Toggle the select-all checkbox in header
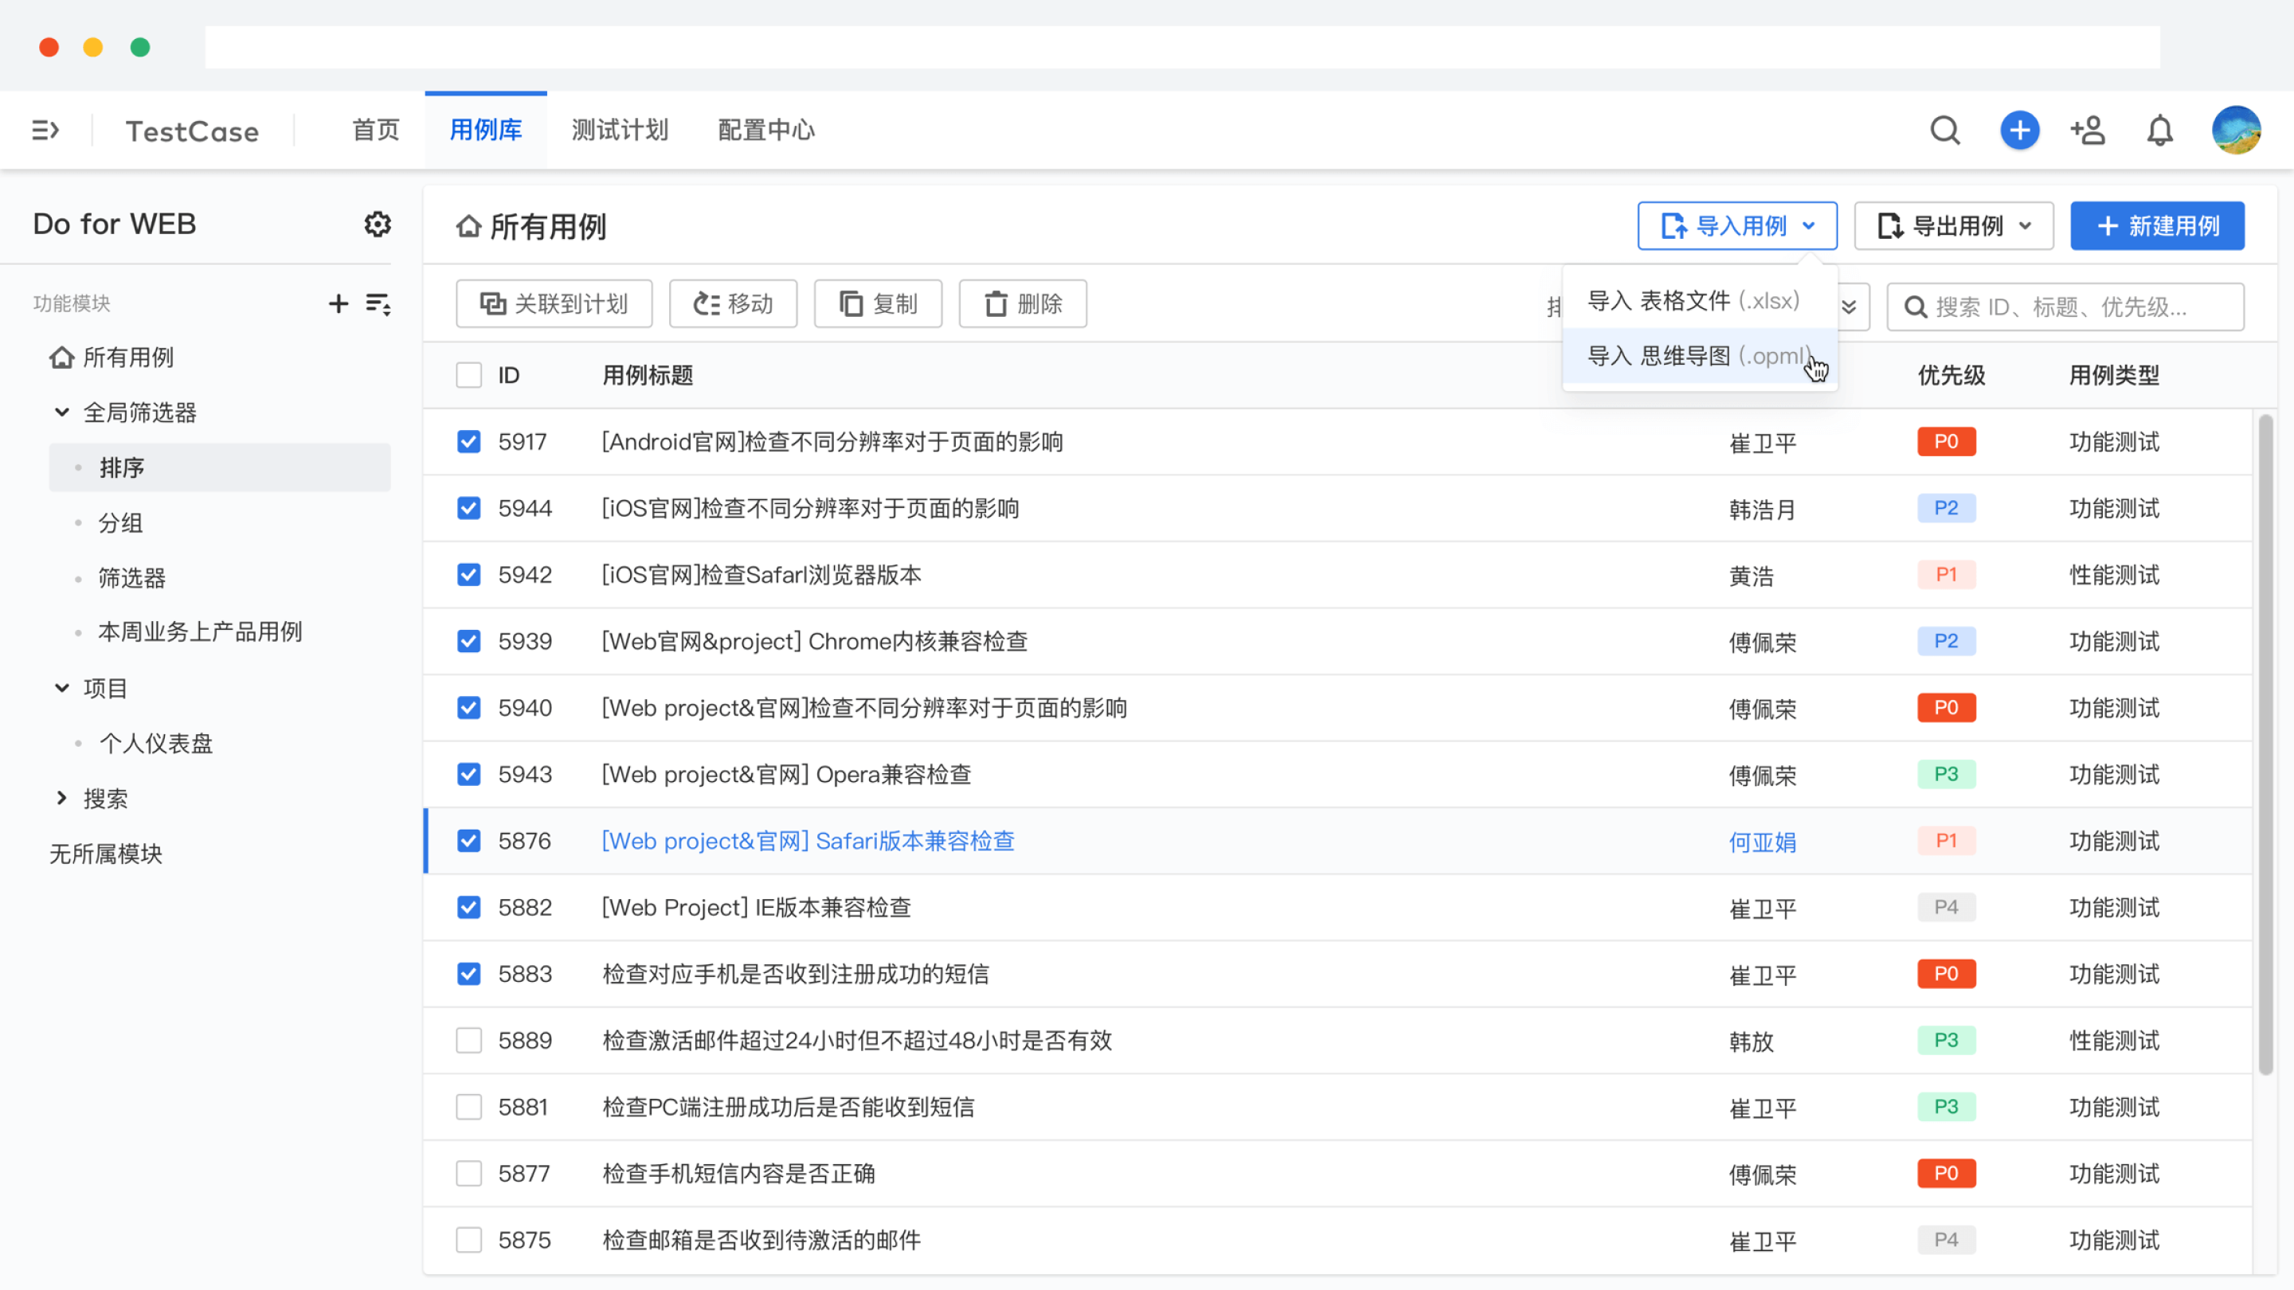The width and height of the screenshot is (2294, 1290). 468,375
